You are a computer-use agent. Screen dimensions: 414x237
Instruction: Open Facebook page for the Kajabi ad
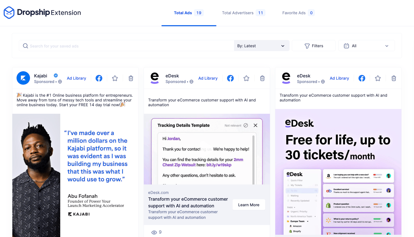pos(99,78)
